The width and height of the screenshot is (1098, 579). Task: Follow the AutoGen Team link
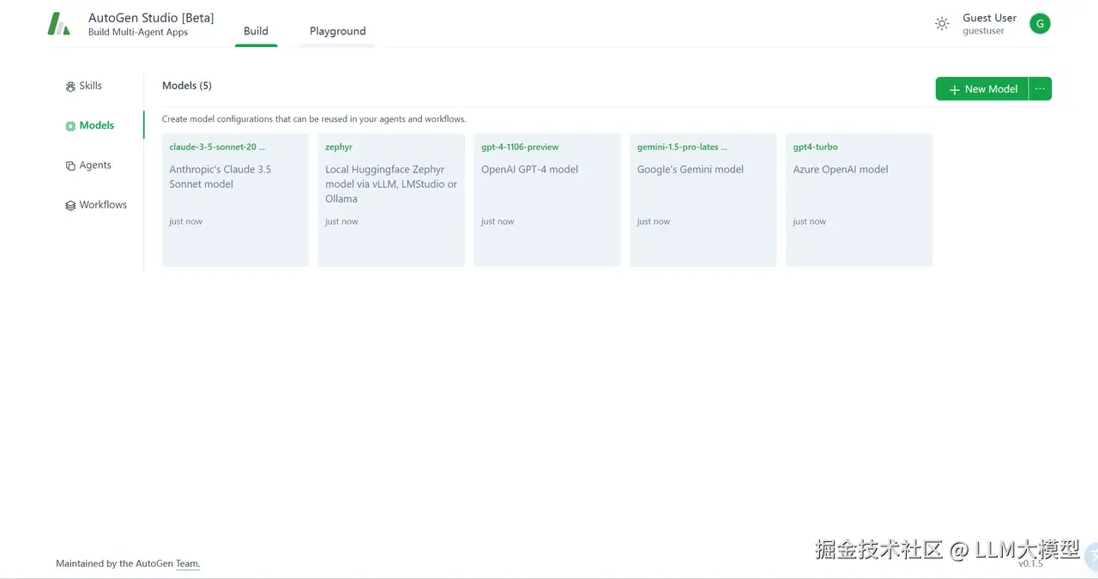[188, 564]
